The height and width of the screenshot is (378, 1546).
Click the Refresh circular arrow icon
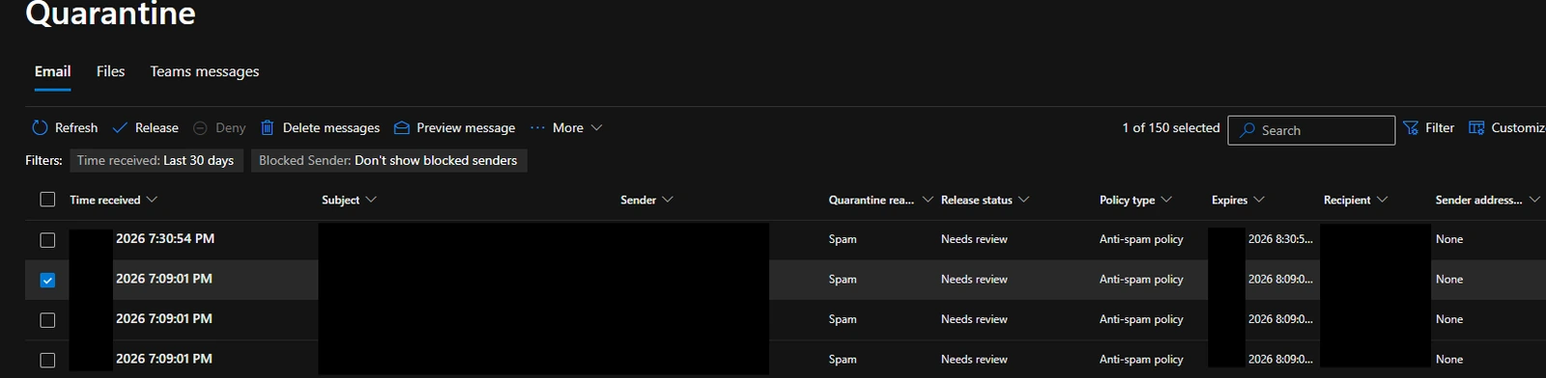pyautogui.click(x=40, y=128)
